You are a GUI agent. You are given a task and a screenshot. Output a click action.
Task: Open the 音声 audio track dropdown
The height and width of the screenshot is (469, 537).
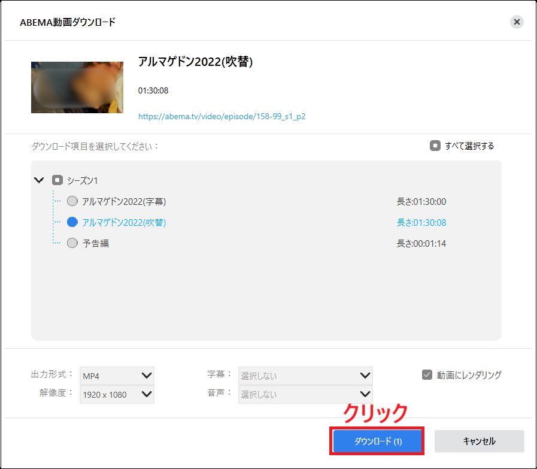pyautogui.click(x=305, y=394)
